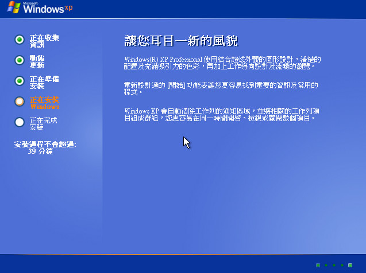Click the 39 分鐘 remaining time

41,151
